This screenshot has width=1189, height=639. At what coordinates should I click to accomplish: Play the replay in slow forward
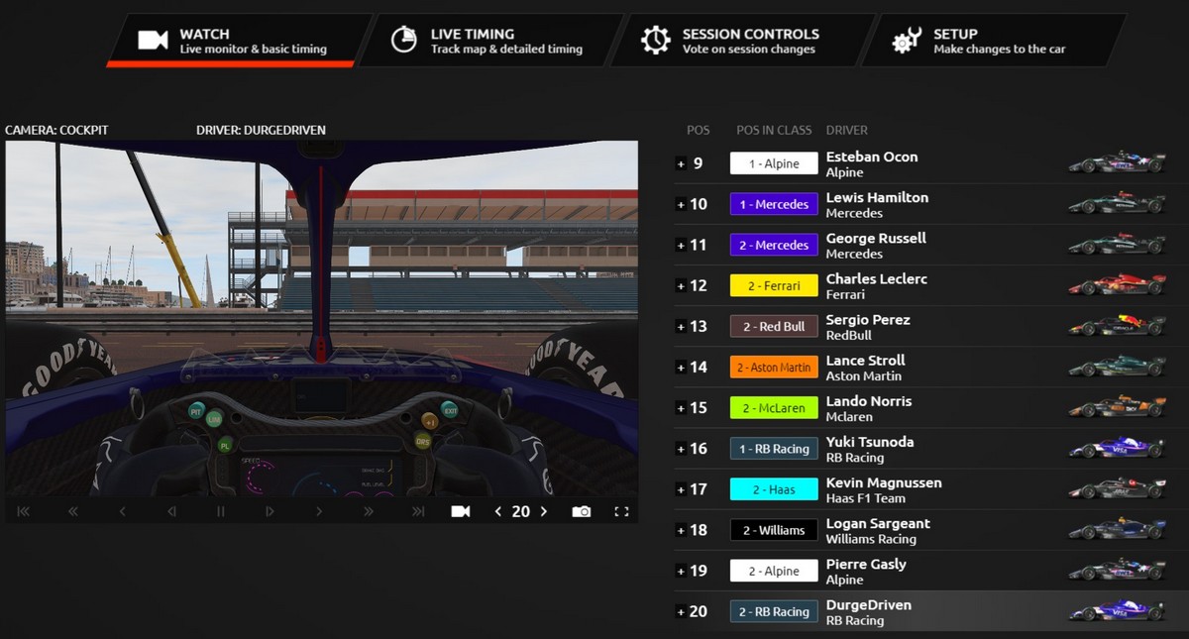pos(270,511)
